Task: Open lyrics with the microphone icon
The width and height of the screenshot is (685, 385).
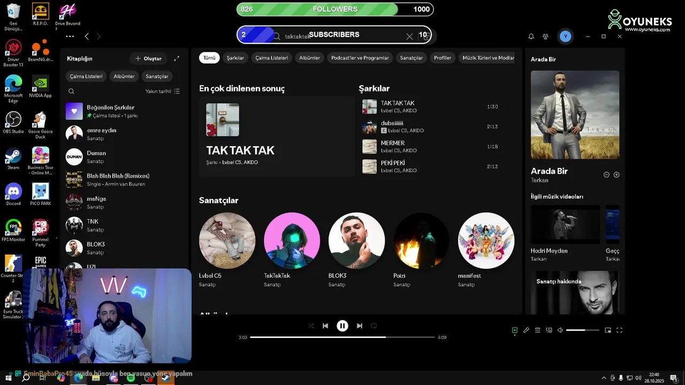Action: 526,330
